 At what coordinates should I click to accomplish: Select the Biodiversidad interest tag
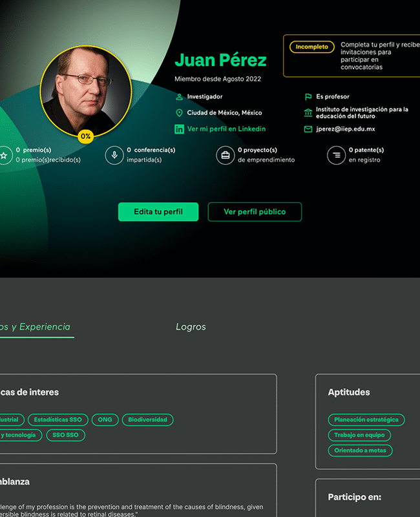(x=147, y=419)
